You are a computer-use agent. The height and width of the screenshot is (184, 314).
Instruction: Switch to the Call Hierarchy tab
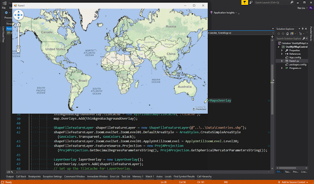[204, 177]
